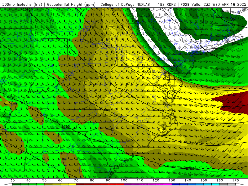
Task: Click the '18Z RDPS' model run label
Action: coord(167,5)
